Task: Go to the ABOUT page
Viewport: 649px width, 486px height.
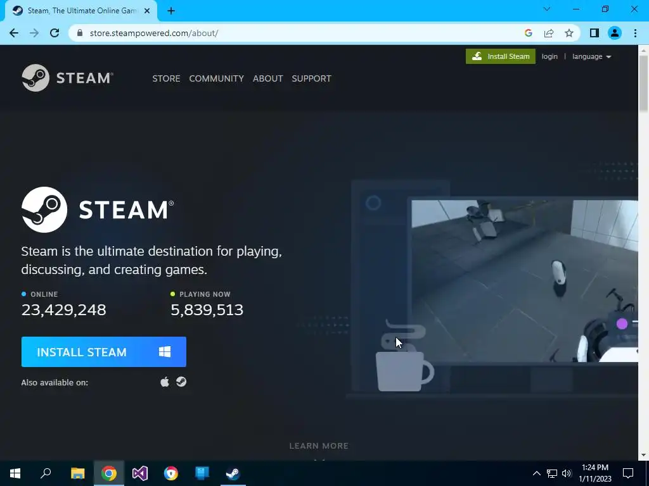Action: (x=268, y=78)
